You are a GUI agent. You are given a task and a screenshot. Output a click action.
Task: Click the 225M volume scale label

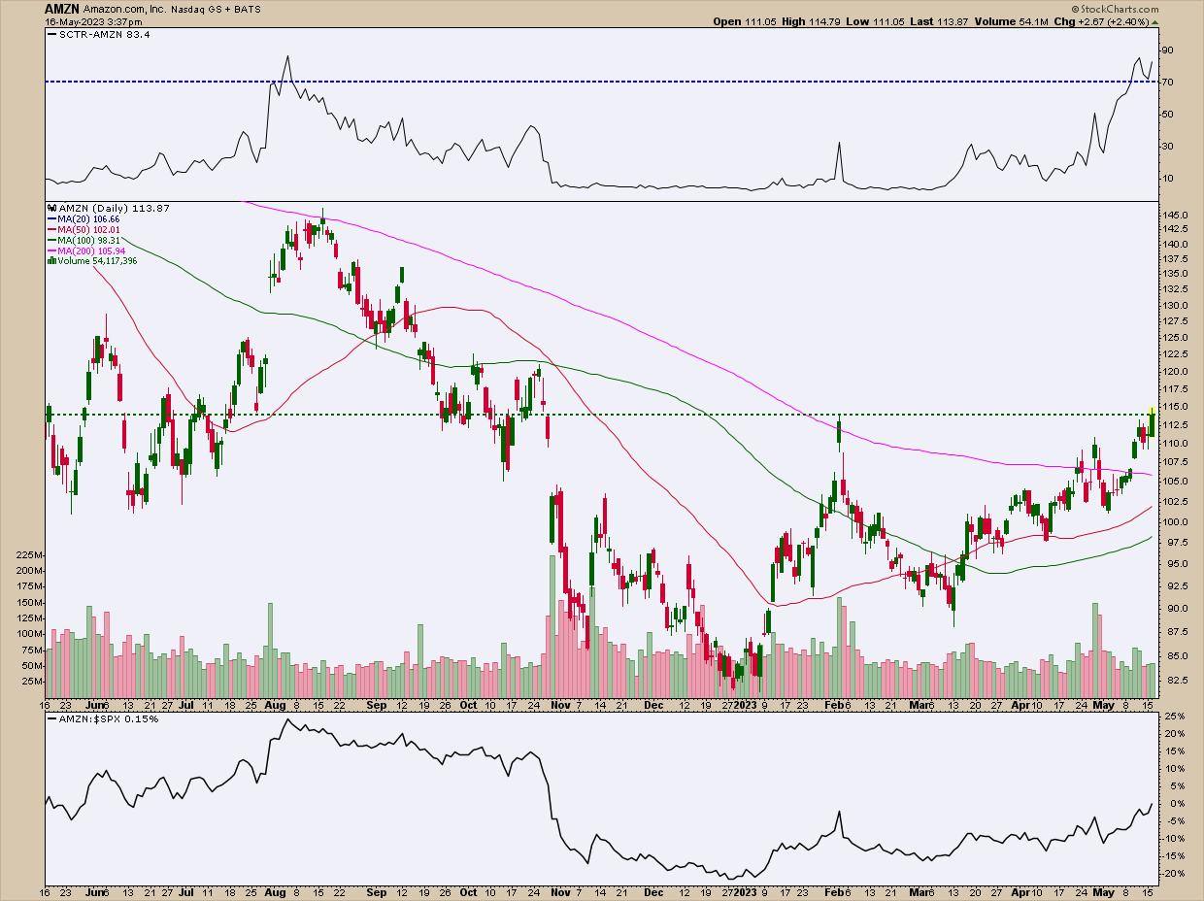tap(28, 554)
